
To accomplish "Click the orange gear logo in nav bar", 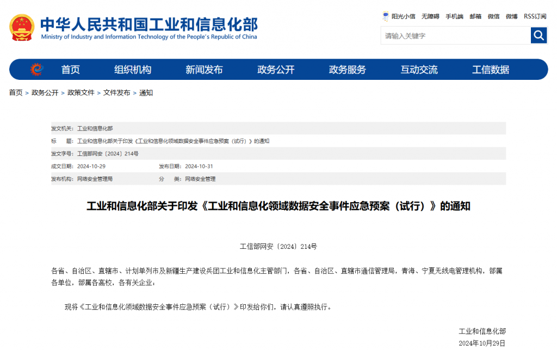I will (x=36, y=69).
